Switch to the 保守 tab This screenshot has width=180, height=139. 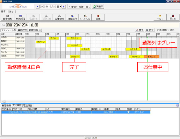click(x=11, y=12)
